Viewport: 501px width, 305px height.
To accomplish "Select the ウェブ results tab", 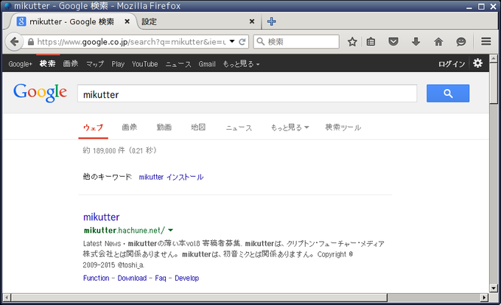I will pyautogui.click(x=93, y=127).
